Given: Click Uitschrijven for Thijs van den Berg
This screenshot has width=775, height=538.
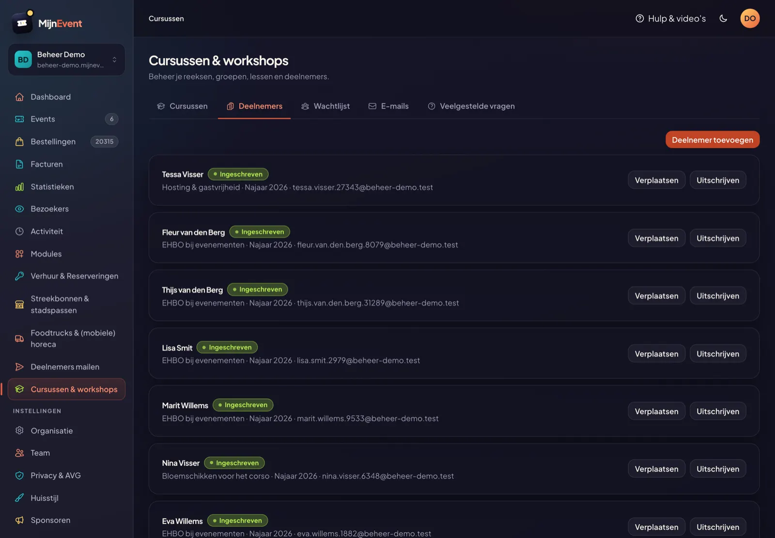Looking at the screenshot, I should click(718, 296).
